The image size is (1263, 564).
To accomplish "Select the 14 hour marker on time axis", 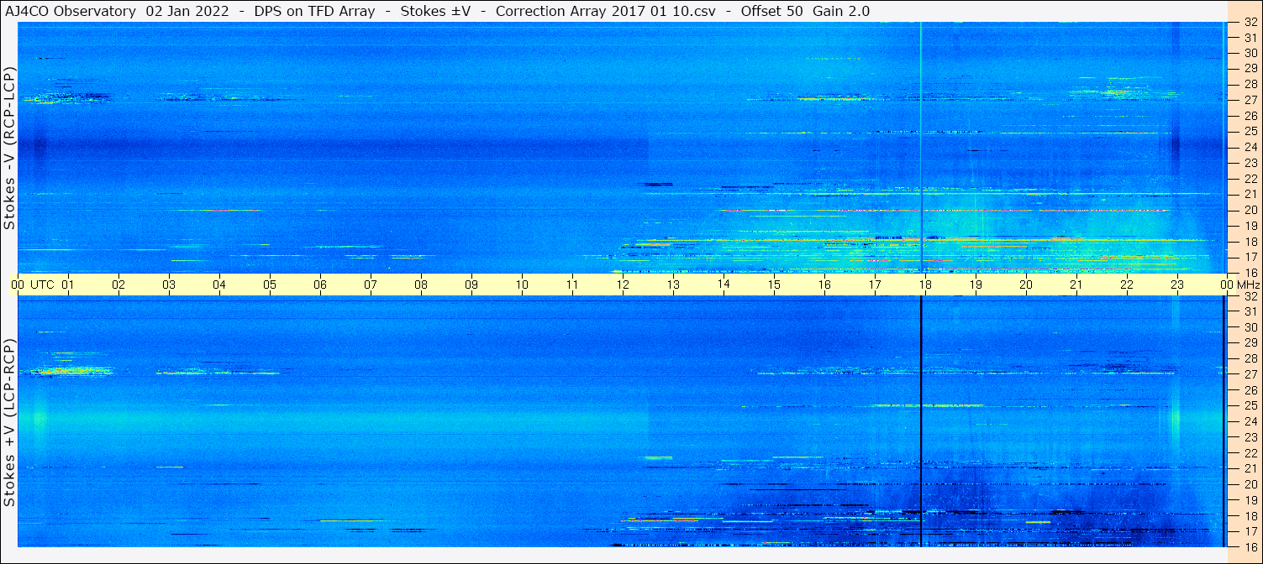I will click(724, 285).
